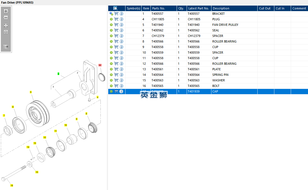Image resolution: width=308 pixels, height=190 pixels.
Task: Click the Cut Out column header
Action: coord(266,8)
